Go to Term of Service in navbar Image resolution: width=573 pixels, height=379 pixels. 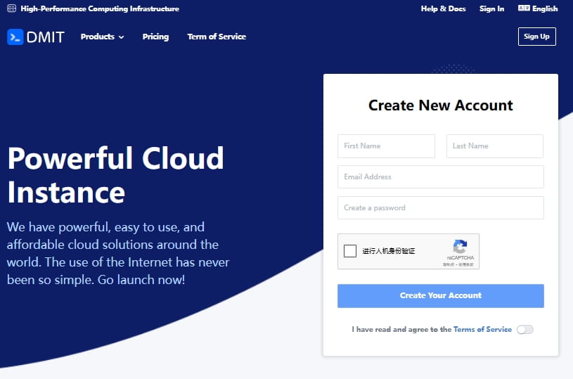[217, 37]
